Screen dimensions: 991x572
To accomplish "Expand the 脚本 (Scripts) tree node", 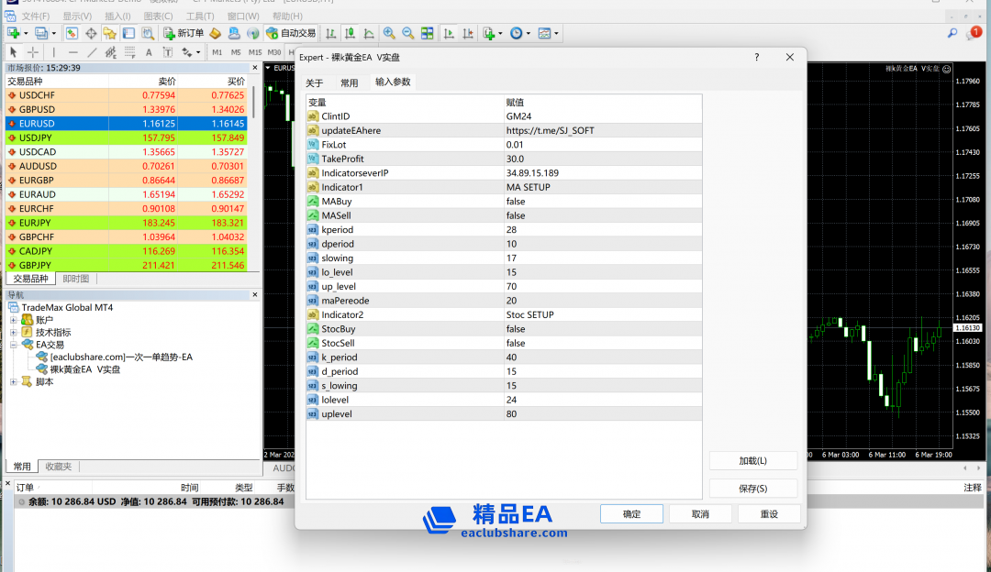I will [14, 381].
